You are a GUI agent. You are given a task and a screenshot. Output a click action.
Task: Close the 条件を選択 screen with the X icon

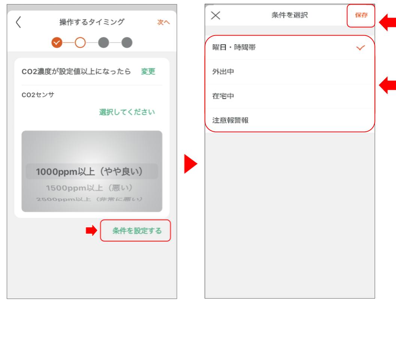(x=215, y=15)
